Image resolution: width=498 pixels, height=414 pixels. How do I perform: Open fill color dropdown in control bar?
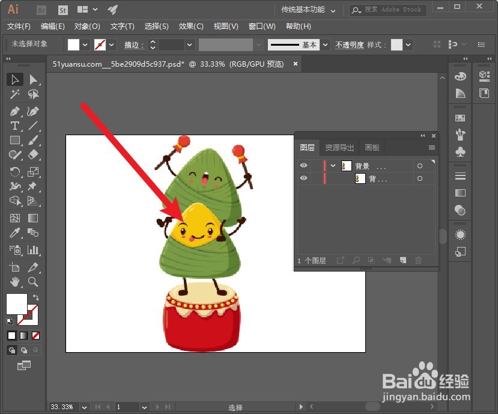85,45
